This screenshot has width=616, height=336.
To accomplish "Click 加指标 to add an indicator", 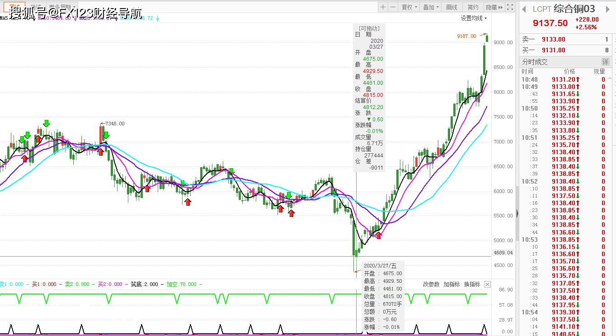I will click(x=451, y=284).
